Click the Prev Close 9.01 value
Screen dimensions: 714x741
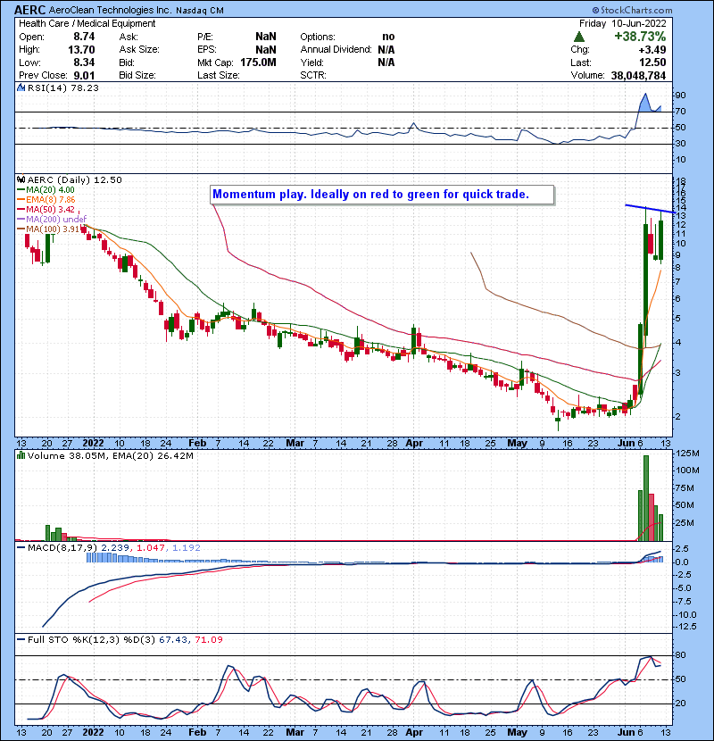(x=84, y=76)
